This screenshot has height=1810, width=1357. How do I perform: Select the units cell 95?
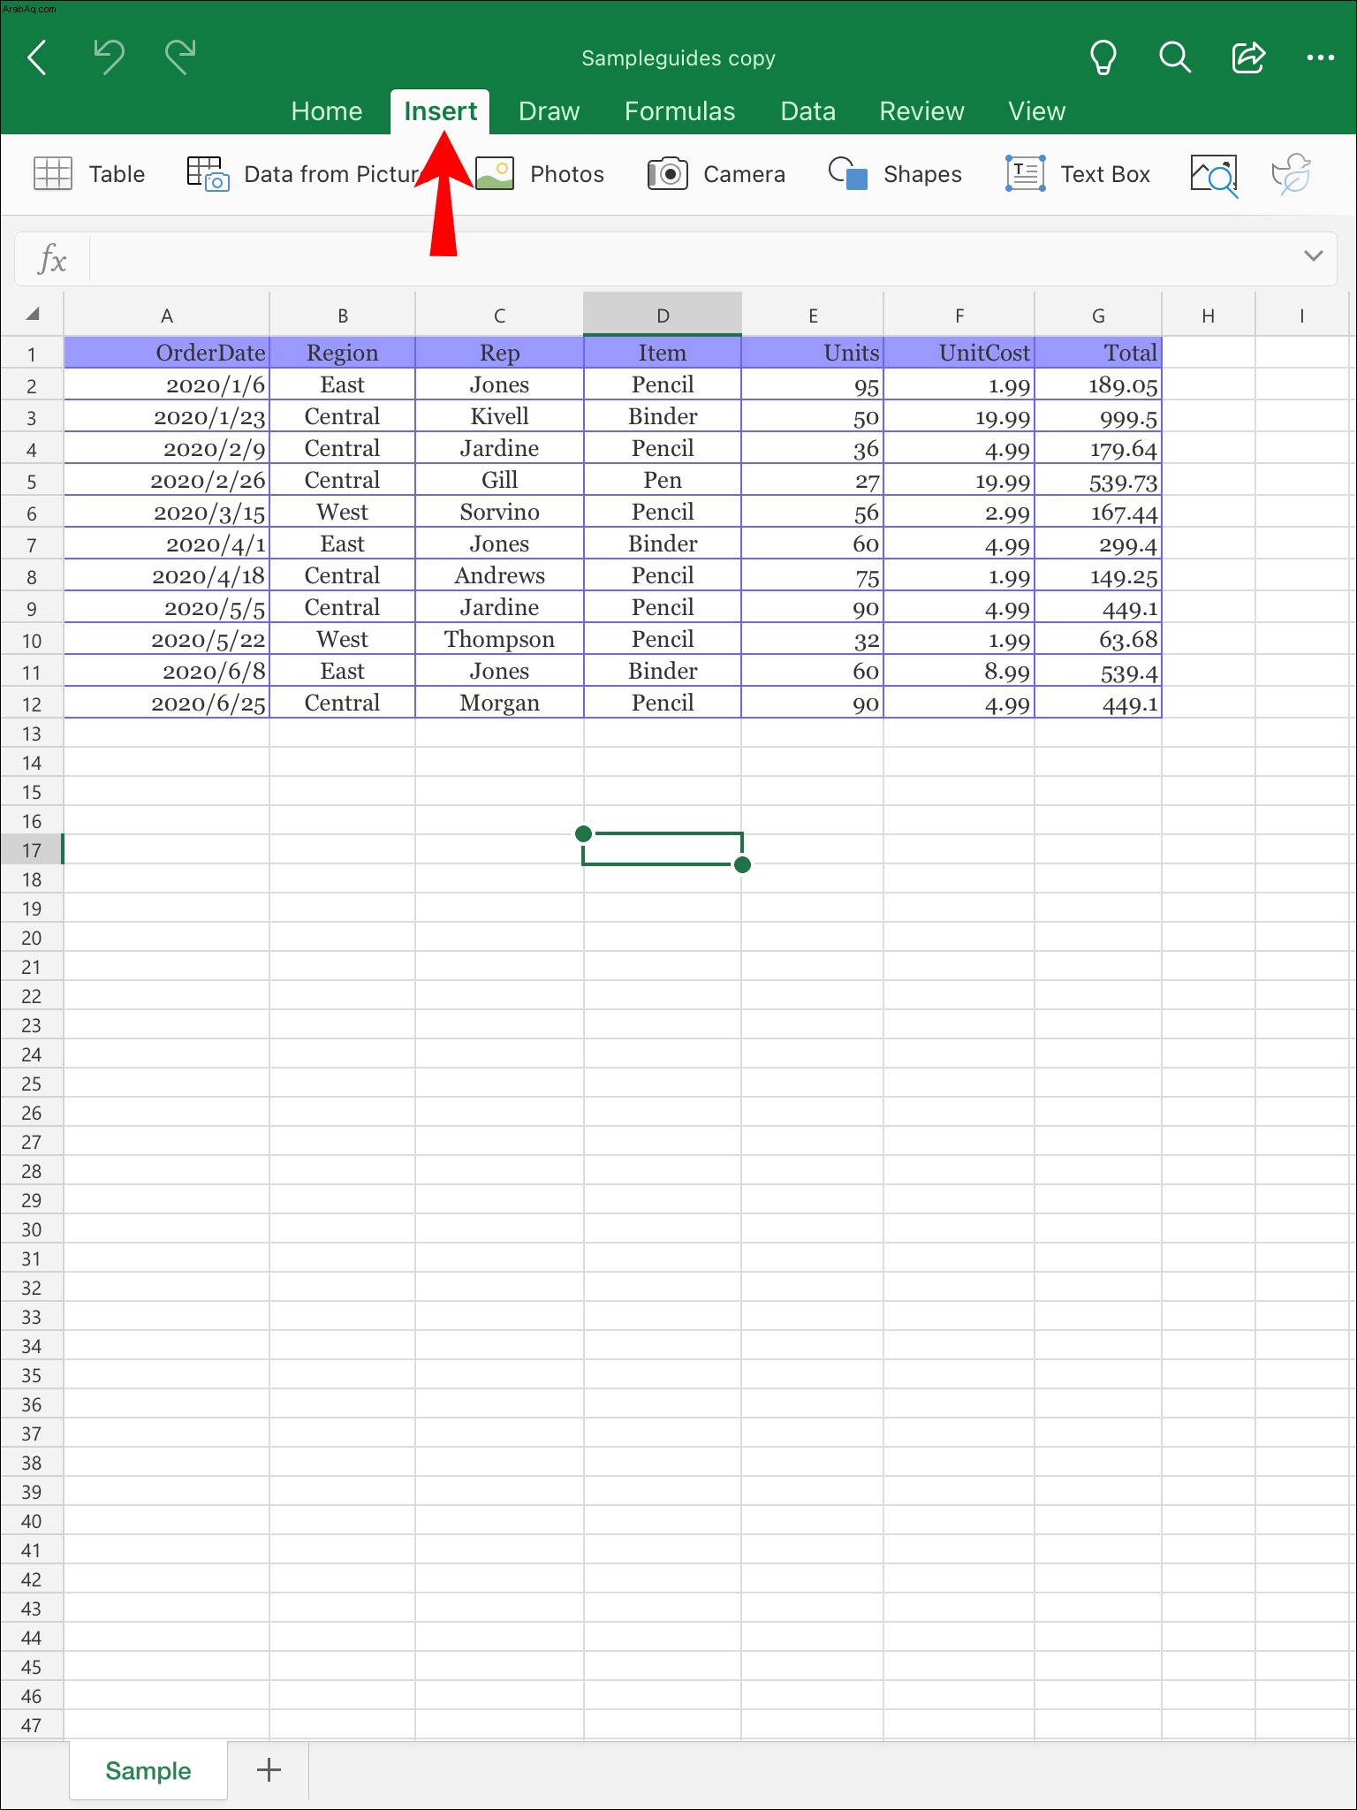[x=812, y=384]
